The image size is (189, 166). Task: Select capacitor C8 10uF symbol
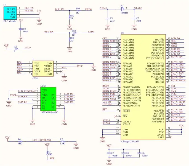21,29
